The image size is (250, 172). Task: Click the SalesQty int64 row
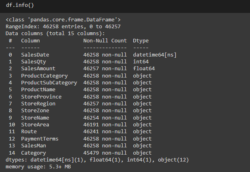coord(79,62)
